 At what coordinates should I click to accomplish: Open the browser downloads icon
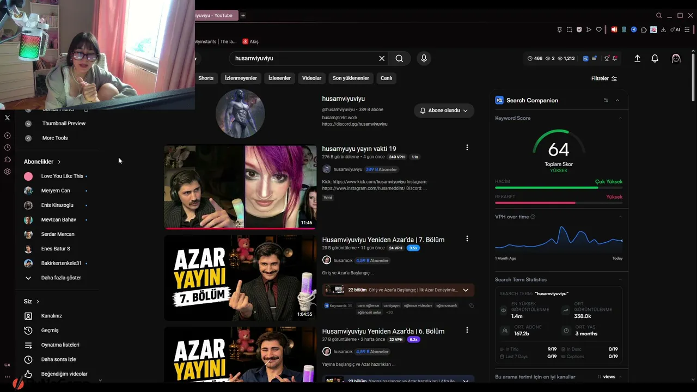(x=663, y=29)
